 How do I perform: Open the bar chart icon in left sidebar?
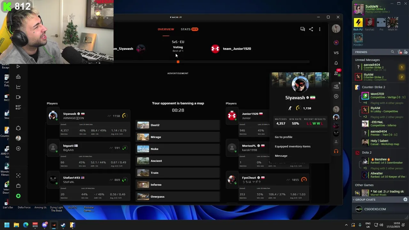pos(18,77)
